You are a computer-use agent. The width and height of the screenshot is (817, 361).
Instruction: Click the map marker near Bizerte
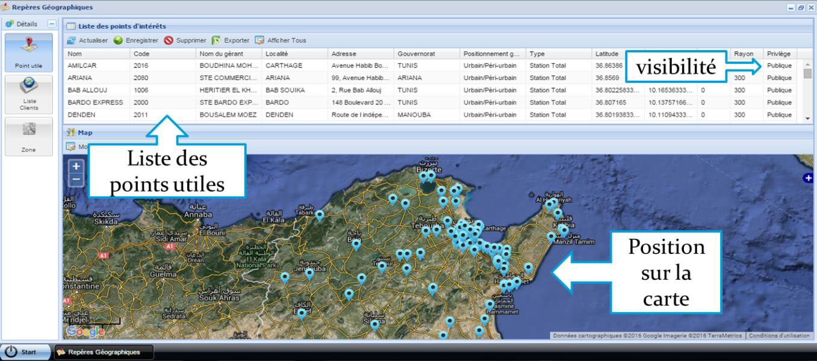pyautogui.click(x=424, y=176)
